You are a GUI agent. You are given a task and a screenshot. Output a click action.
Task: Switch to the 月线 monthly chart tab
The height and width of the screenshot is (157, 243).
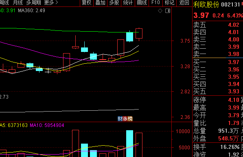18,2
